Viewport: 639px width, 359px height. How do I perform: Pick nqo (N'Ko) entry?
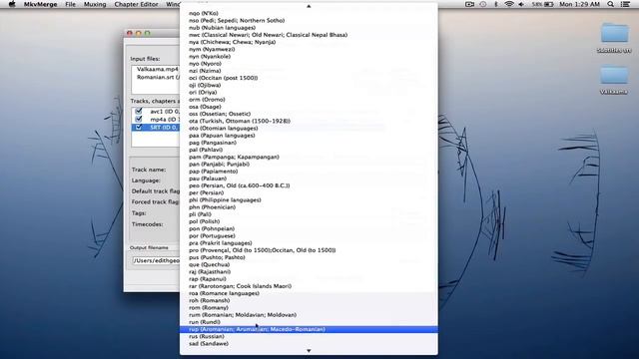coord(309,13)
